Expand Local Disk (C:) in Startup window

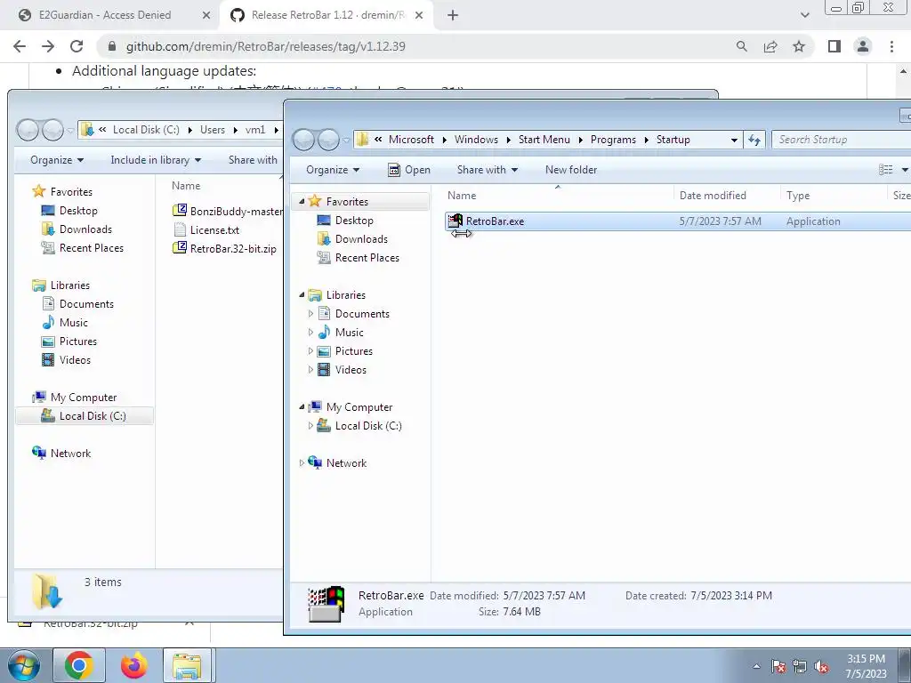(310, 426)
